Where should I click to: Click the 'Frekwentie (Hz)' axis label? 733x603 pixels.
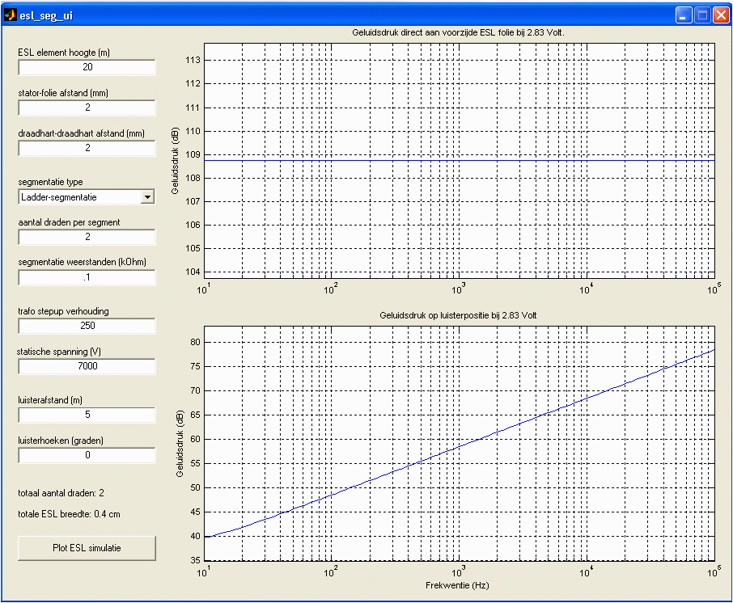coord(457,585)
